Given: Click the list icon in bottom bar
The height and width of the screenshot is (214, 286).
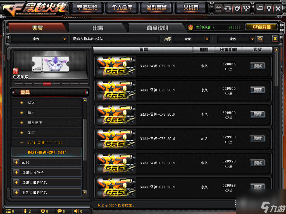Looking at the screenshot, I should point(8,211).
